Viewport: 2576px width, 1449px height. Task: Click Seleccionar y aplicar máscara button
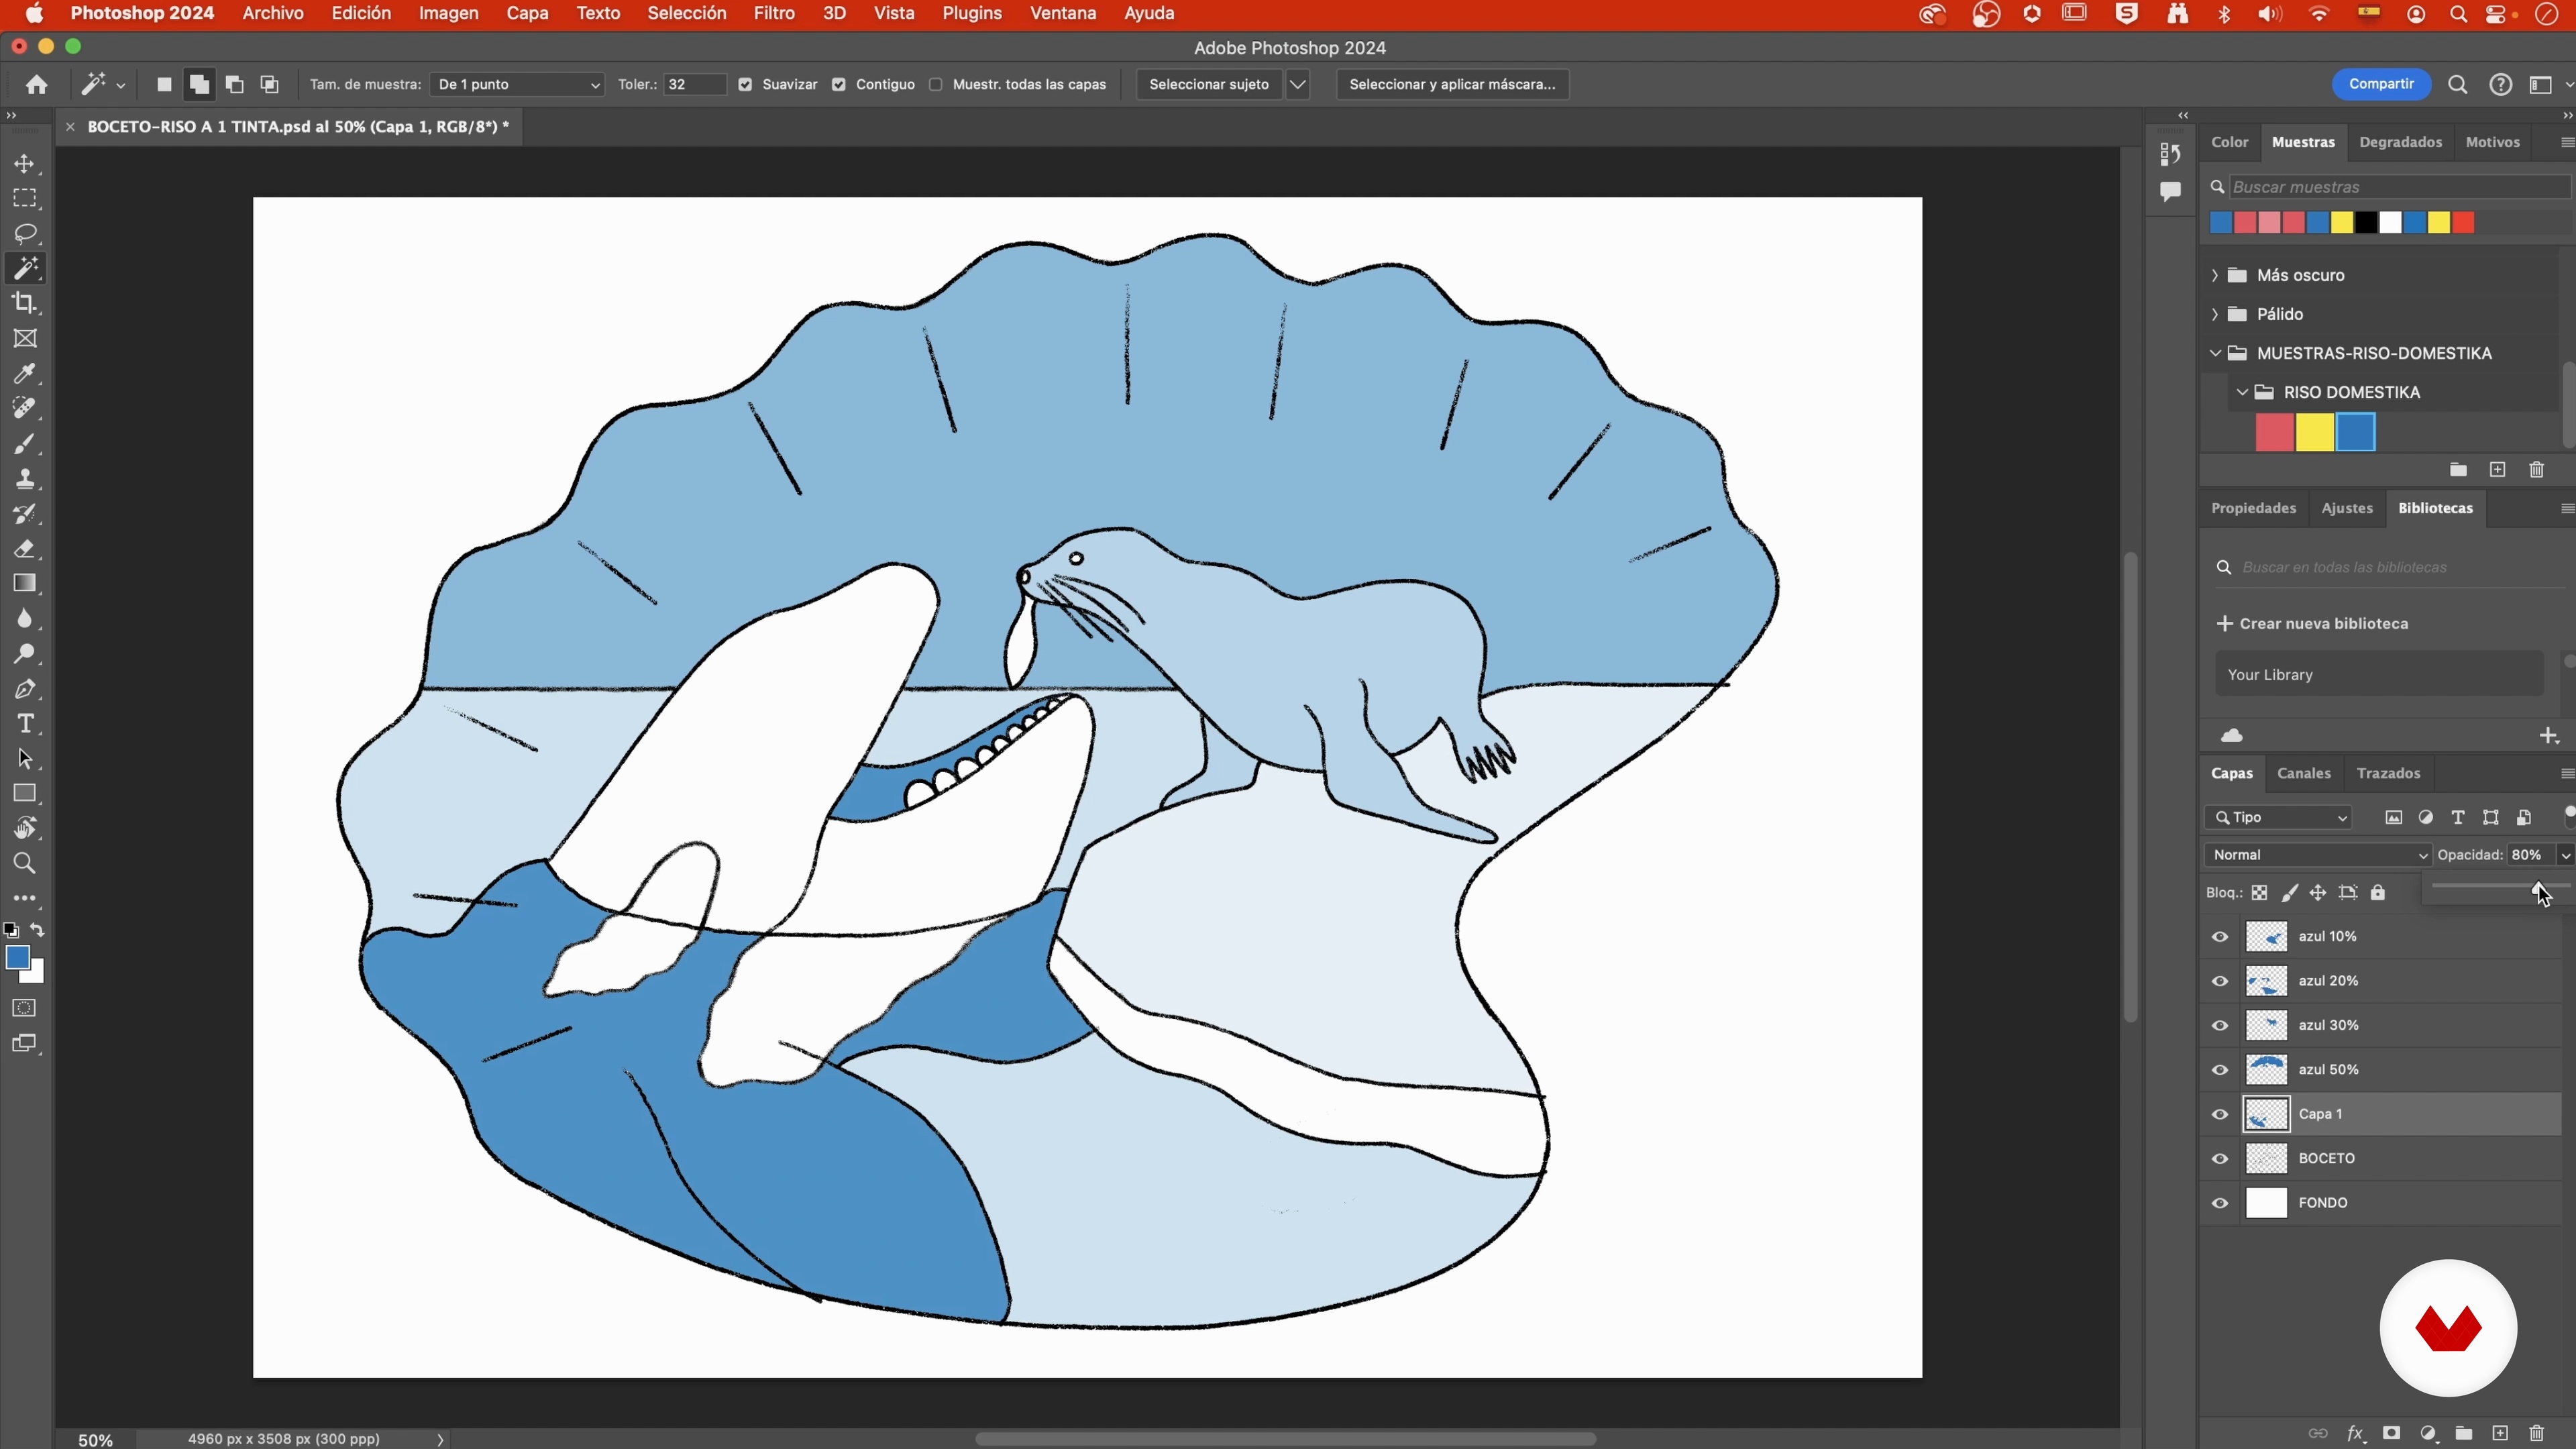pos(1452,85)
